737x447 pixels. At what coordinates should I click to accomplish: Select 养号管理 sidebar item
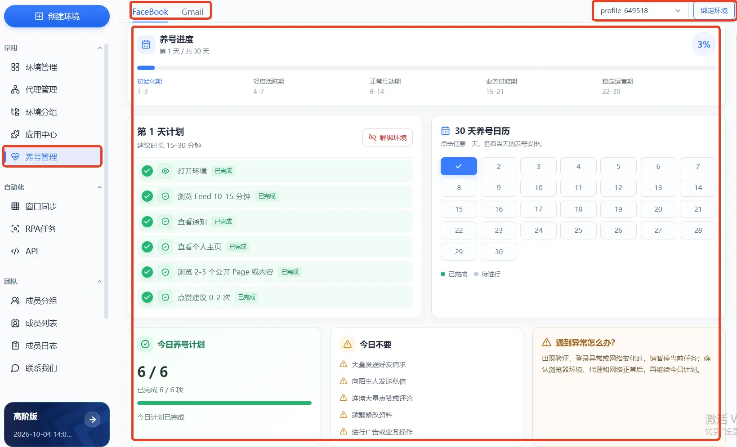(53, 157)
